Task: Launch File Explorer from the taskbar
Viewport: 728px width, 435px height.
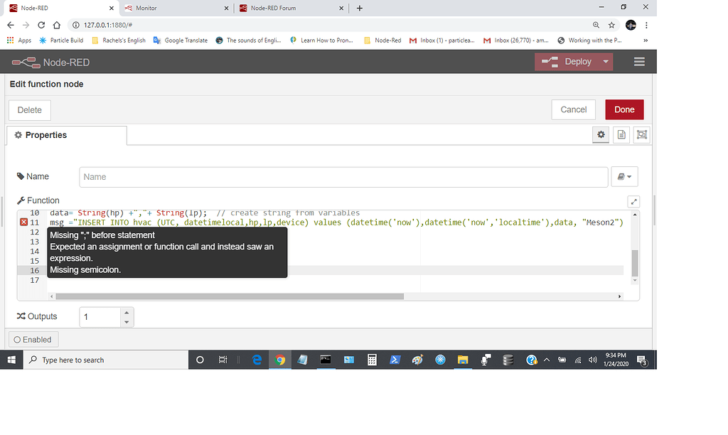Action: [463, 359]
